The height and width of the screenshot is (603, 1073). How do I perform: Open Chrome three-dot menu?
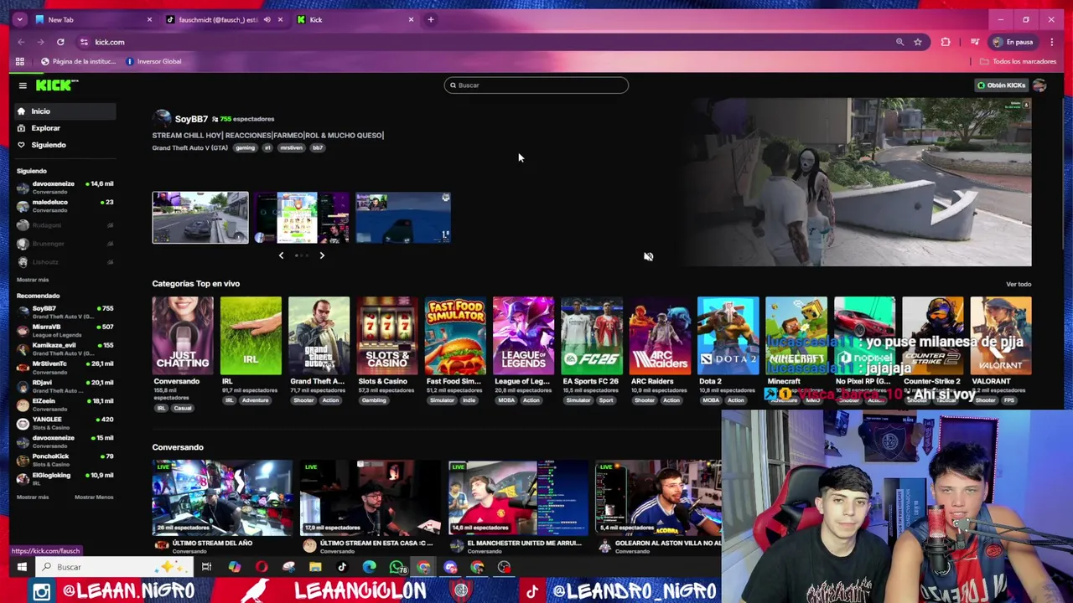pyautogui.click(x=1051, y=42)
